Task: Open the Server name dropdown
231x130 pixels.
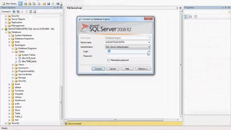Action: (x=149, y=42)
